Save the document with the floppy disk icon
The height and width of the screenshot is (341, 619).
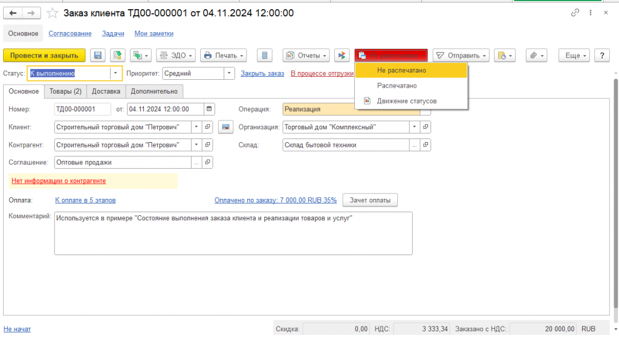[x=97, y=56]
